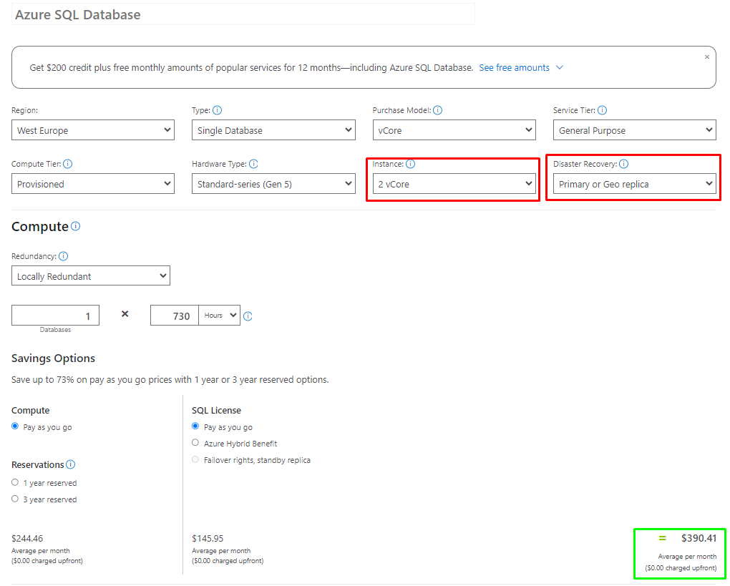Click info icon next to Hours field
This screenshot has height=586, width=730.
(248, 316)
